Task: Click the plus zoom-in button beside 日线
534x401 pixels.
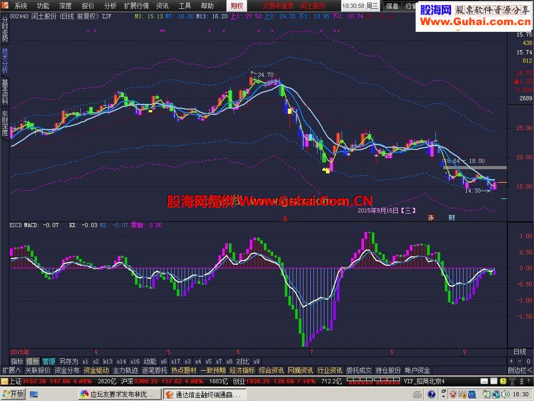Action: (x=511, y=361)
